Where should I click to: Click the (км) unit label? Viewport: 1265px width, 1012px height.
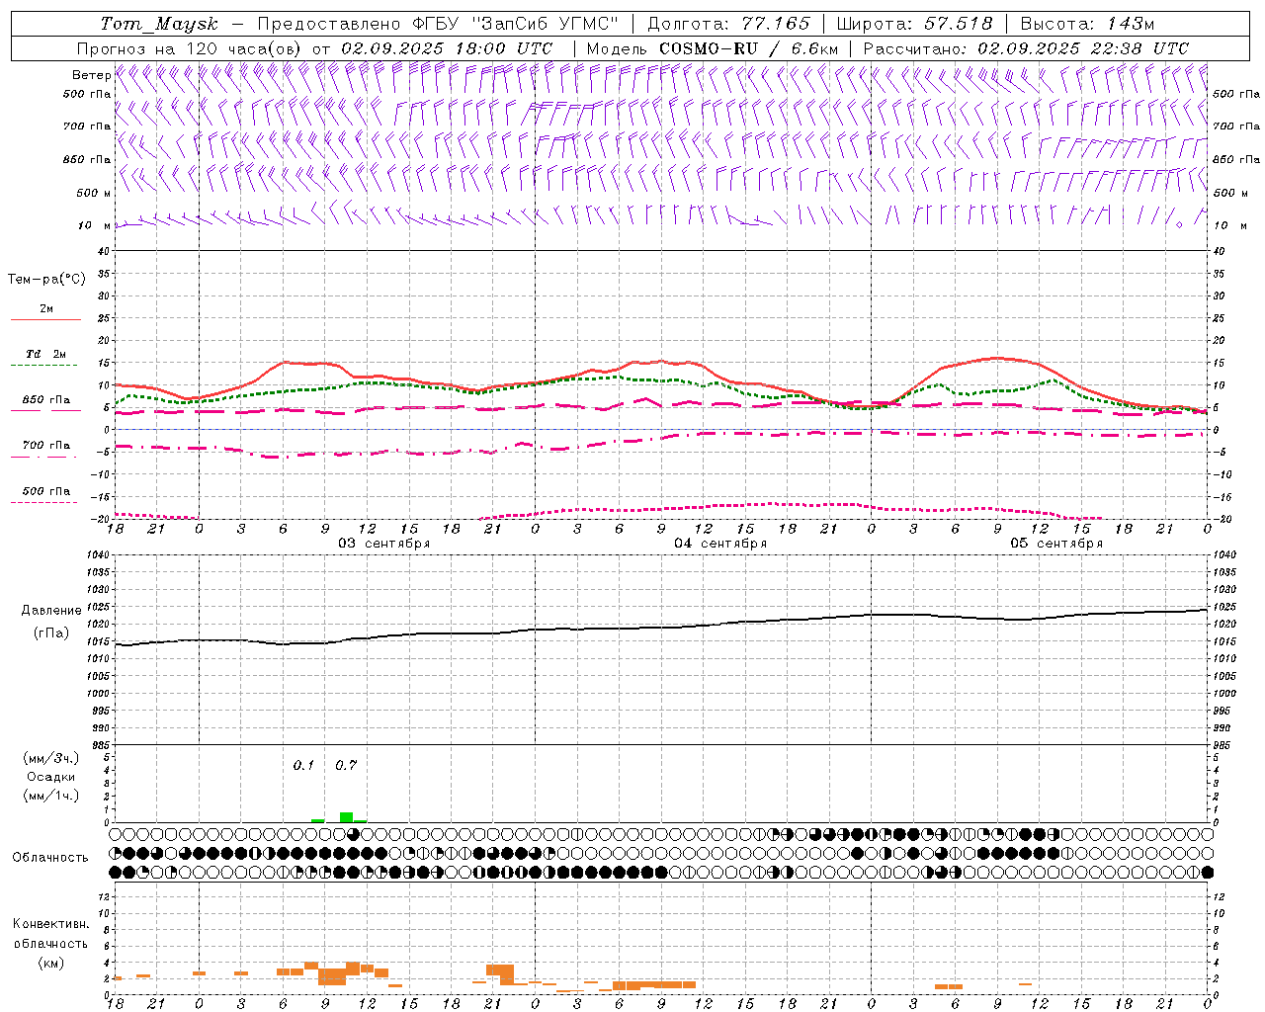click(x=51, y=962)
